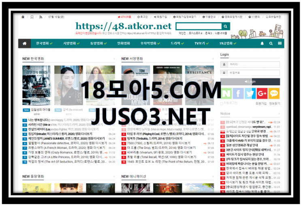
Task: Open notice 일본 성인영화관 개설 안내
Action: (x=242, y=146)
